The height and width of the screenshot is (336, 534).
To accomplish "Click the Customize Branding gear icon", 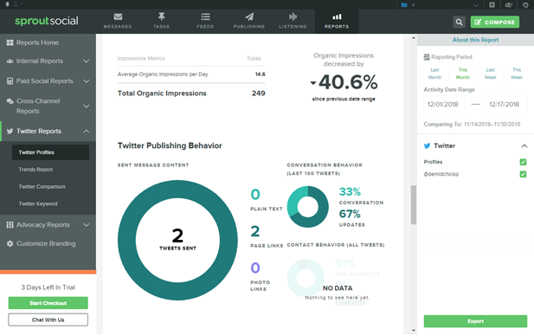I will tap(10, 243).
